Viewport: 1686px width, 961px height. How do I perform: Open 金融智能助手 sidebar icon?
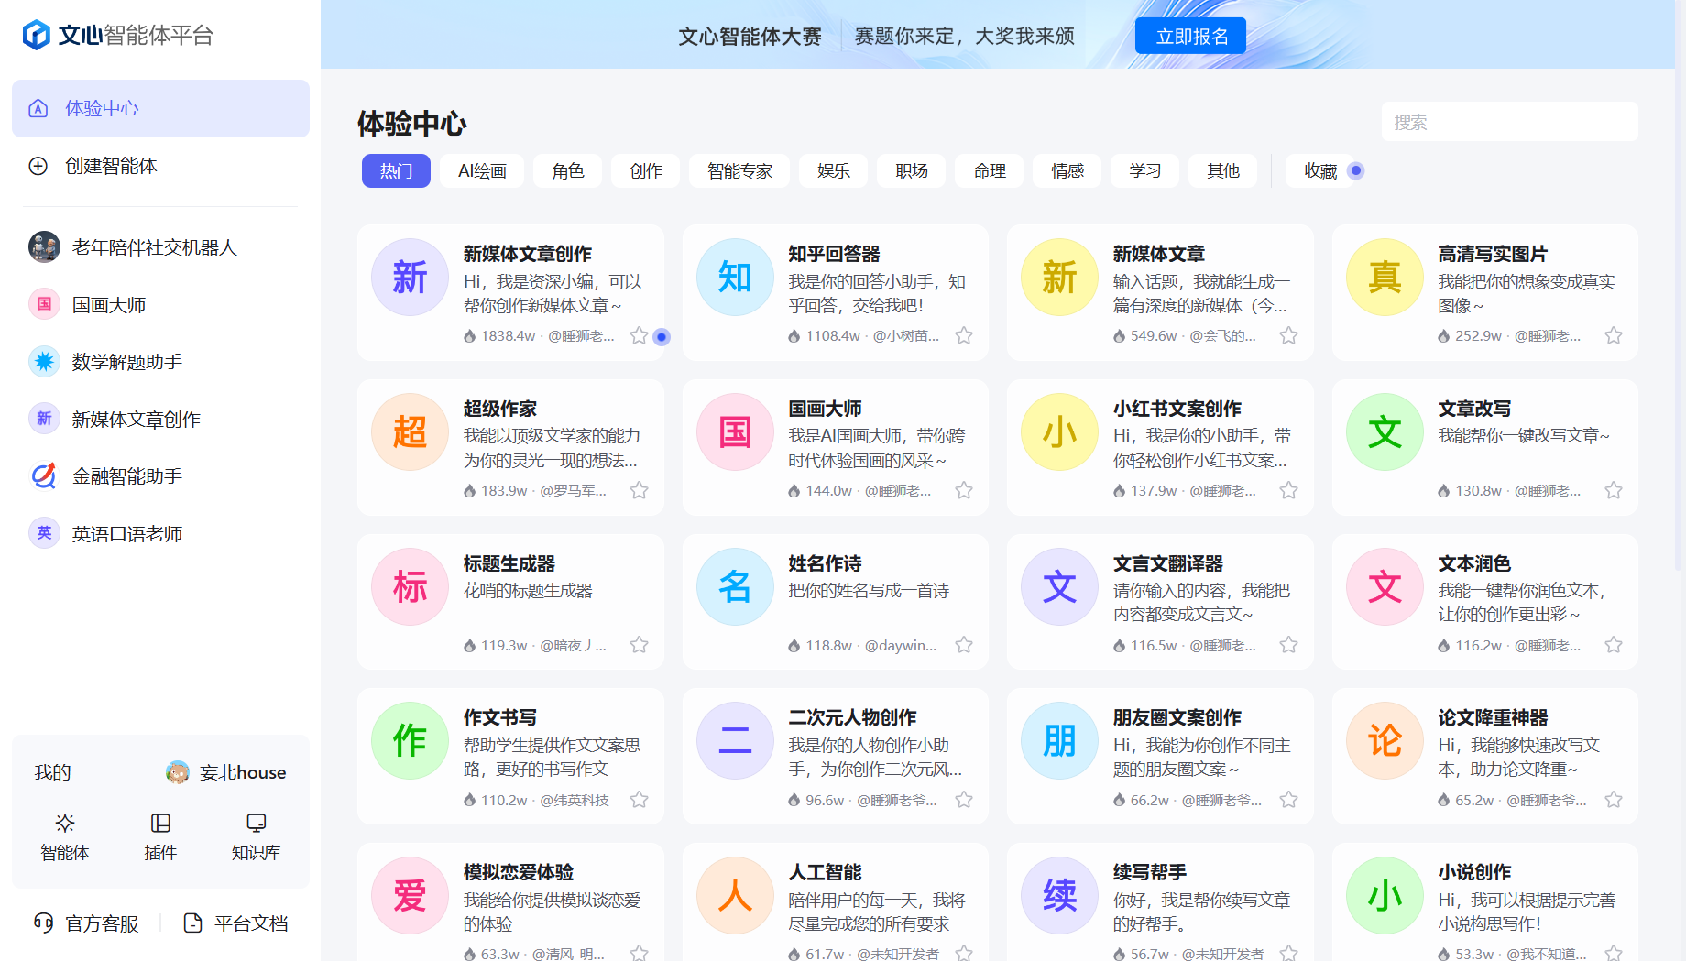coord(44,476)
